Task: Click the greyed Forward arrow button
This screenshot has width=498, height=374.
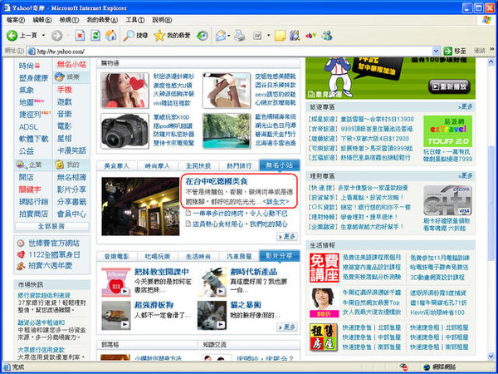Action: (56, 35)
